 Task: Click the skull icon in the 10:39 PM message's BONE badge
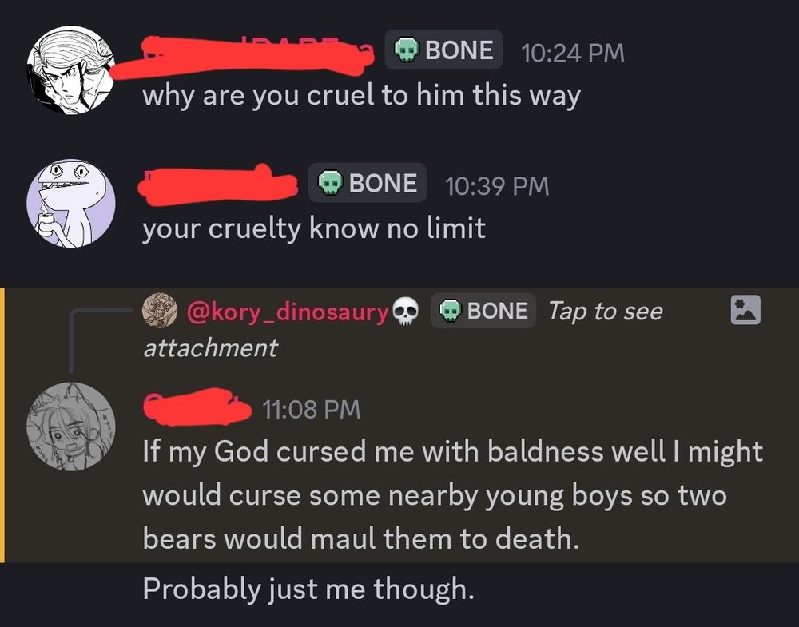click(x=331, y=182)
